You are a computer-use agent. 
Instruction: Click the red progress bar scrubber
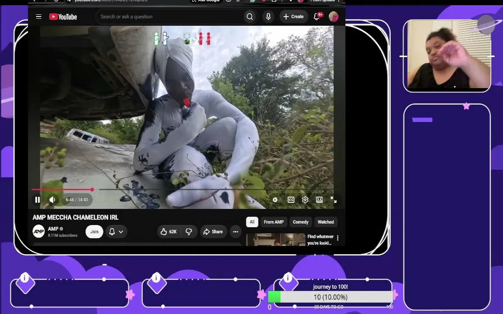point(92,189)
